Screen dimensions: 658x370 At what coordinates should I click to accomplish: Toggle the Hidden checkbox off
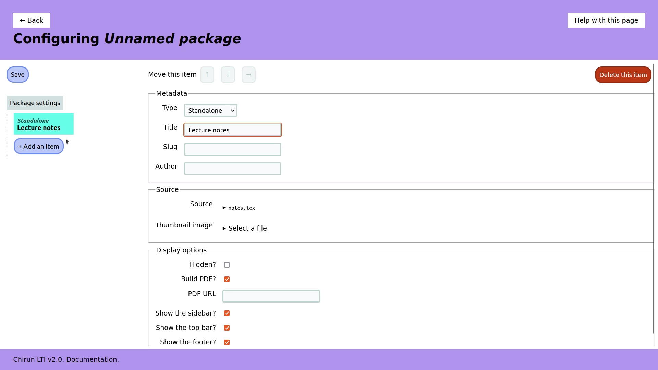pyautogui.click(x=227, y=265)
